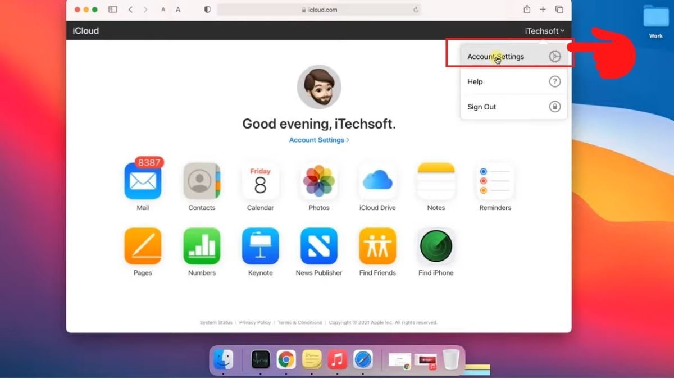Open a new tab with the plus icon
The height and width of the screenshot is (379, 674).
tap(543, 10)
